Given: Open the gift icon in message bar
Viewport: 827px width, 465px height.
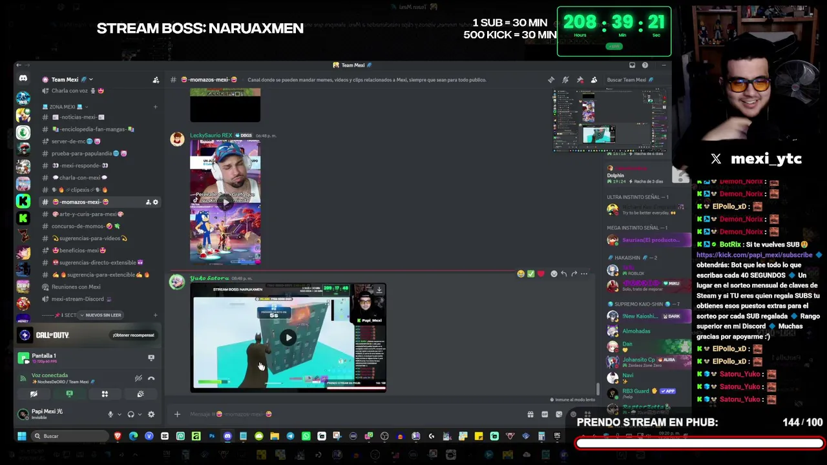Looking at the screenshot, I should pyautogui.click(x=530, y=415).
